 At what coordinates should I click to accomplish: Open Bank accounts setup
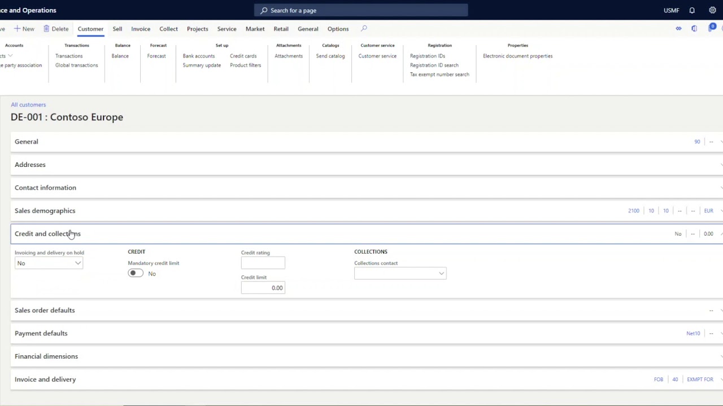point(199,56)
